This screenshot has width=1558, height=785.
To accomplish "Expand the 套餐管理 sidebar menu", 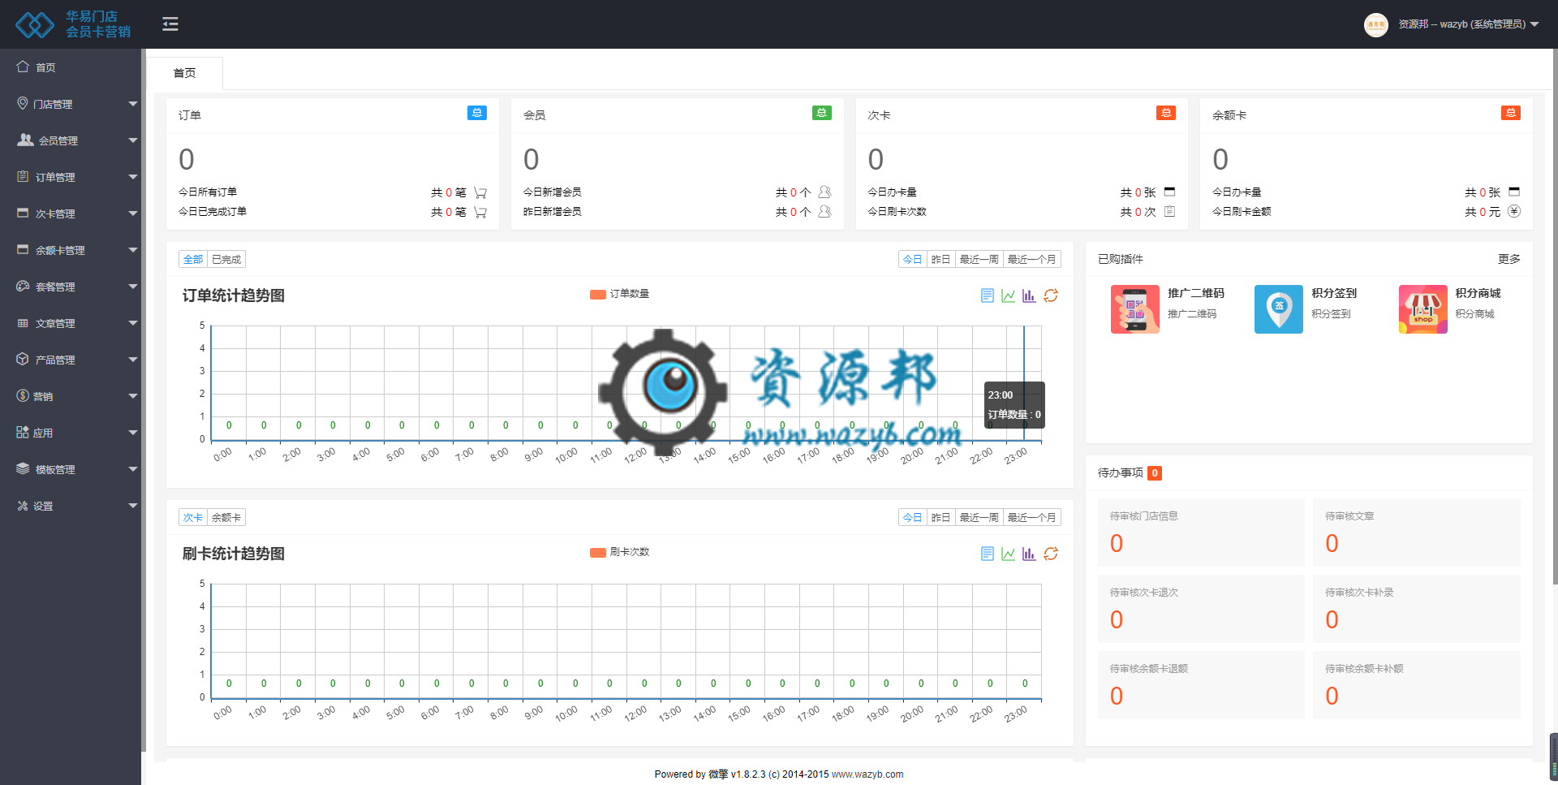I will [x=71, y=287].
